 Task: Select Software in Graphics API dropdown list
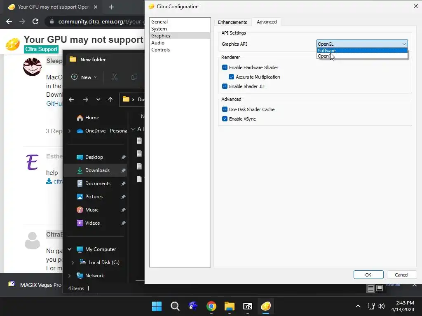(x=362, y=51)
